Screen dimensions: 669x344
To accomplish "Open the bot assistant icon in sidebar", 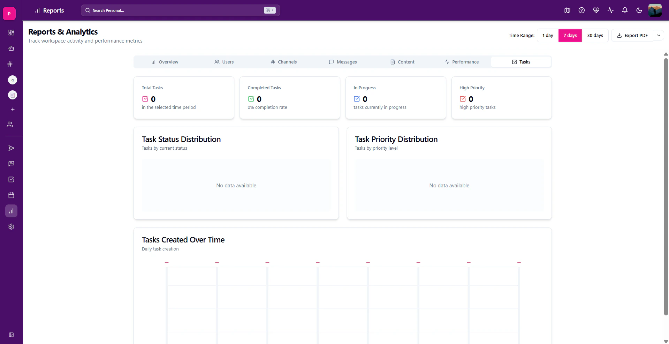I will pyautogui.click(x=11, y=48).
